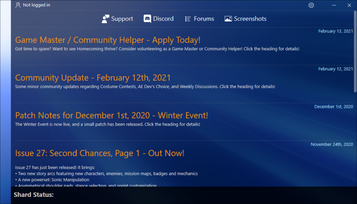
Task: Click the November 24th, 2020 date
Action: [332, 144]
